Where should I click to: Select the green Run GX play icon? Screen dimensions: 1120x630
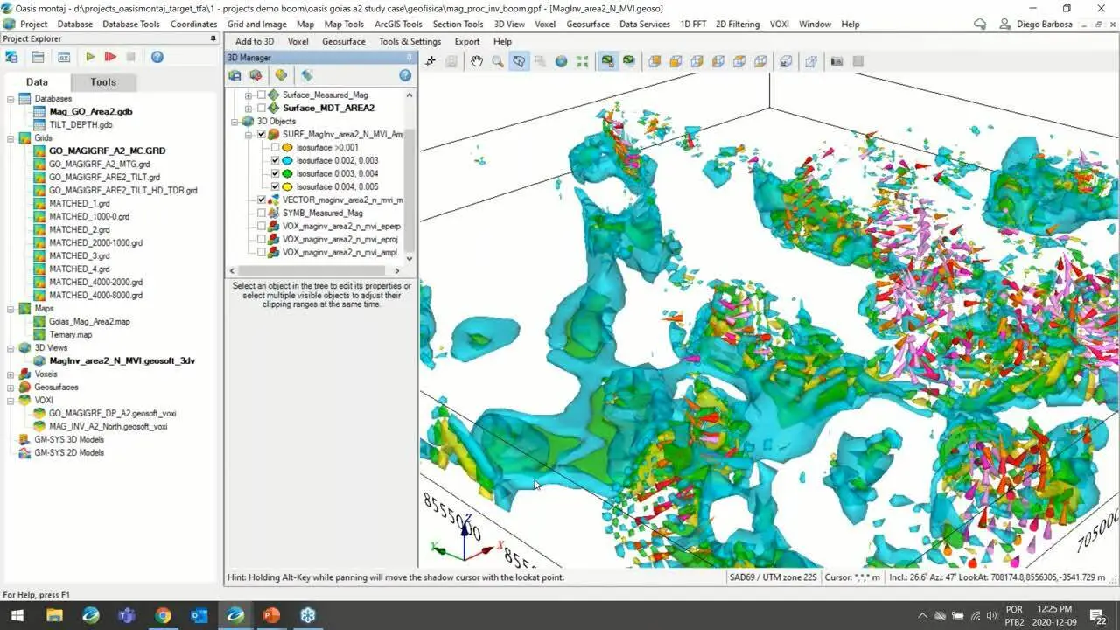click(x=91, y=56)
